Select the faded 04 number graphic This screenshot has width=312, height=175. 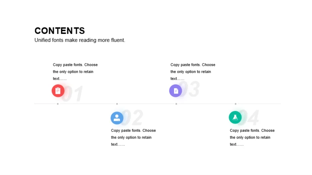[x=250, y=117]
